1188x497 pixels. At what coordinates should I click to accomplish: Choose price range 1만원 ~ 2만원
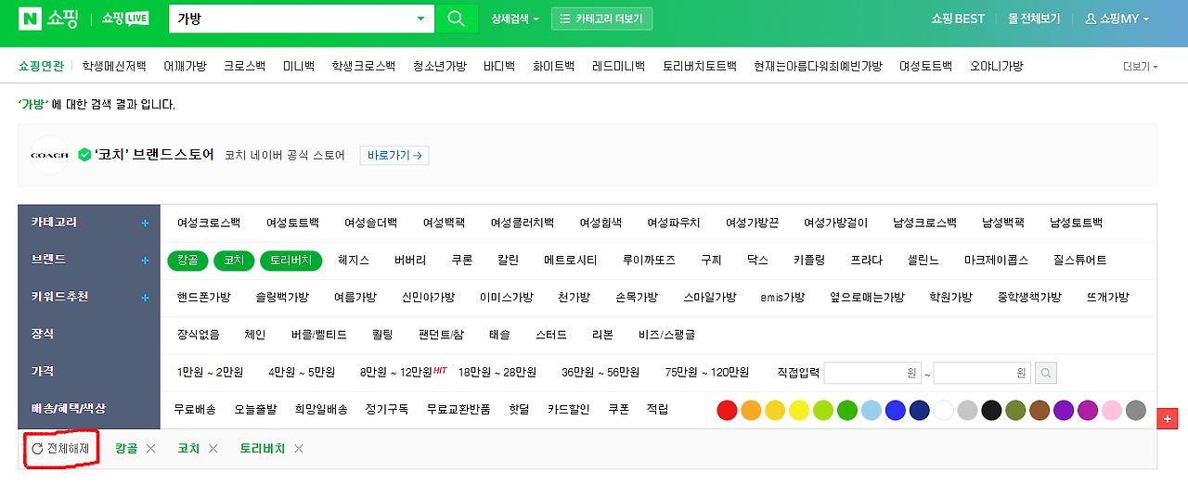click(210, 373)
